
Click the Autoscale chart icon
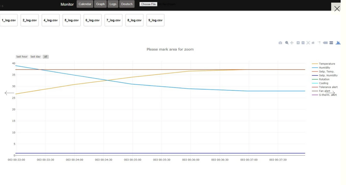pos(308,43)
